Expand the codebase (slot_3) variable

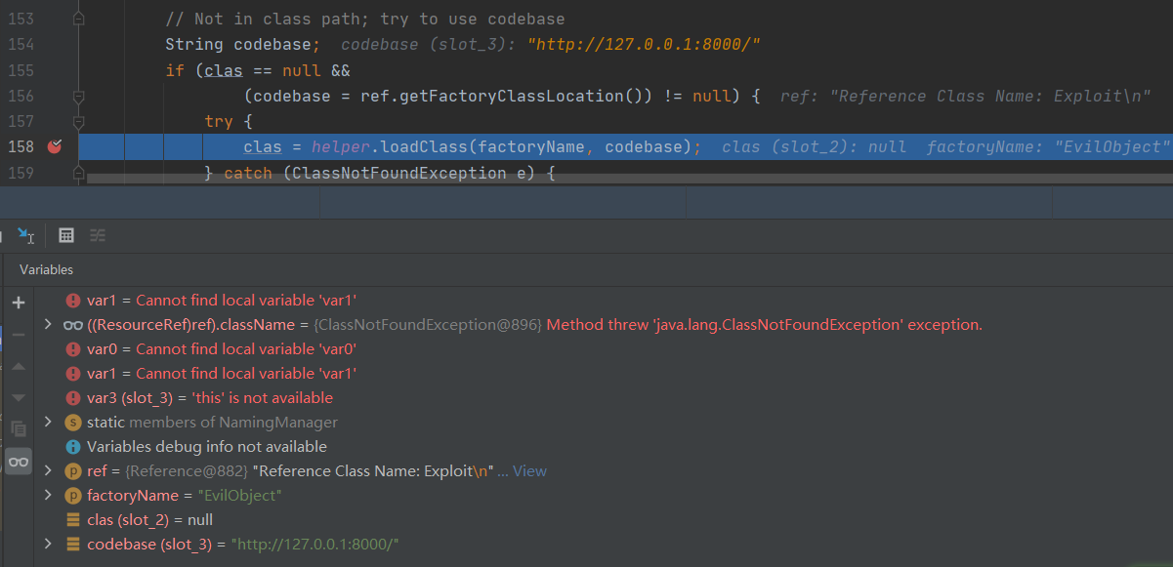(49, 545)
